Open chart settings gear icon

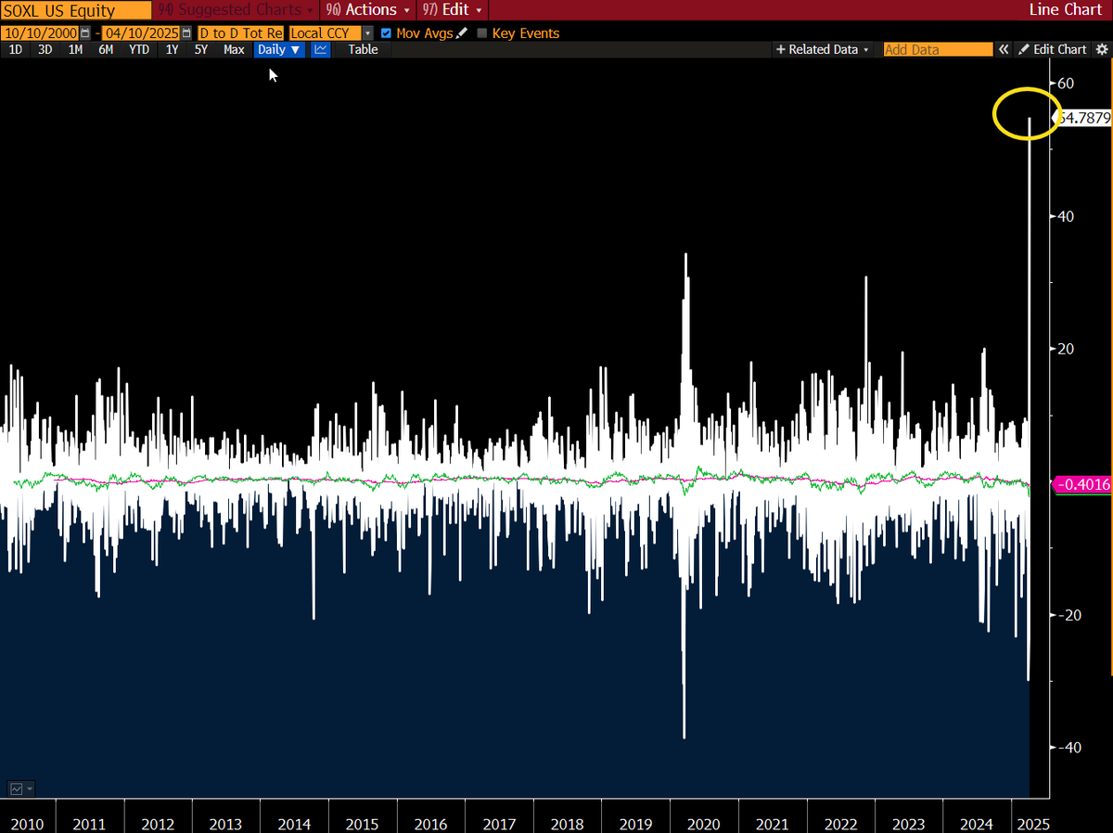pos(1104,50)
